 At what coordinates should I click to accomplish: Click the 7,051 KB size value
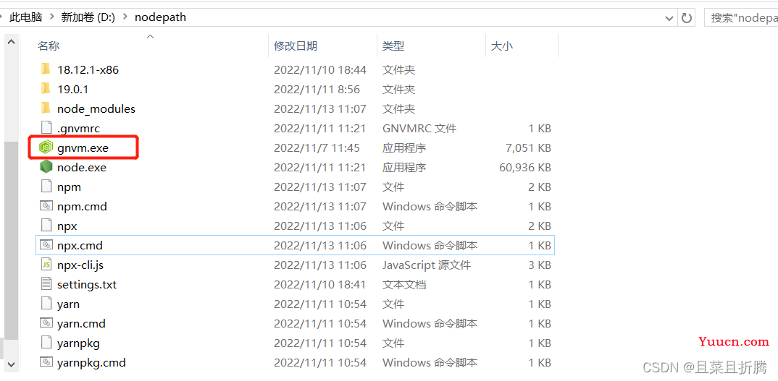[x=528, y=147]
